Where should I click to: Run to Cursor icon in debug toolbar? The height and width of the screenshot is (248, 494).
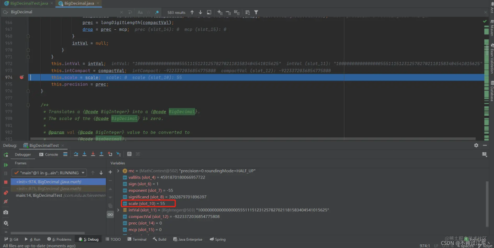[x=118, y=154]
